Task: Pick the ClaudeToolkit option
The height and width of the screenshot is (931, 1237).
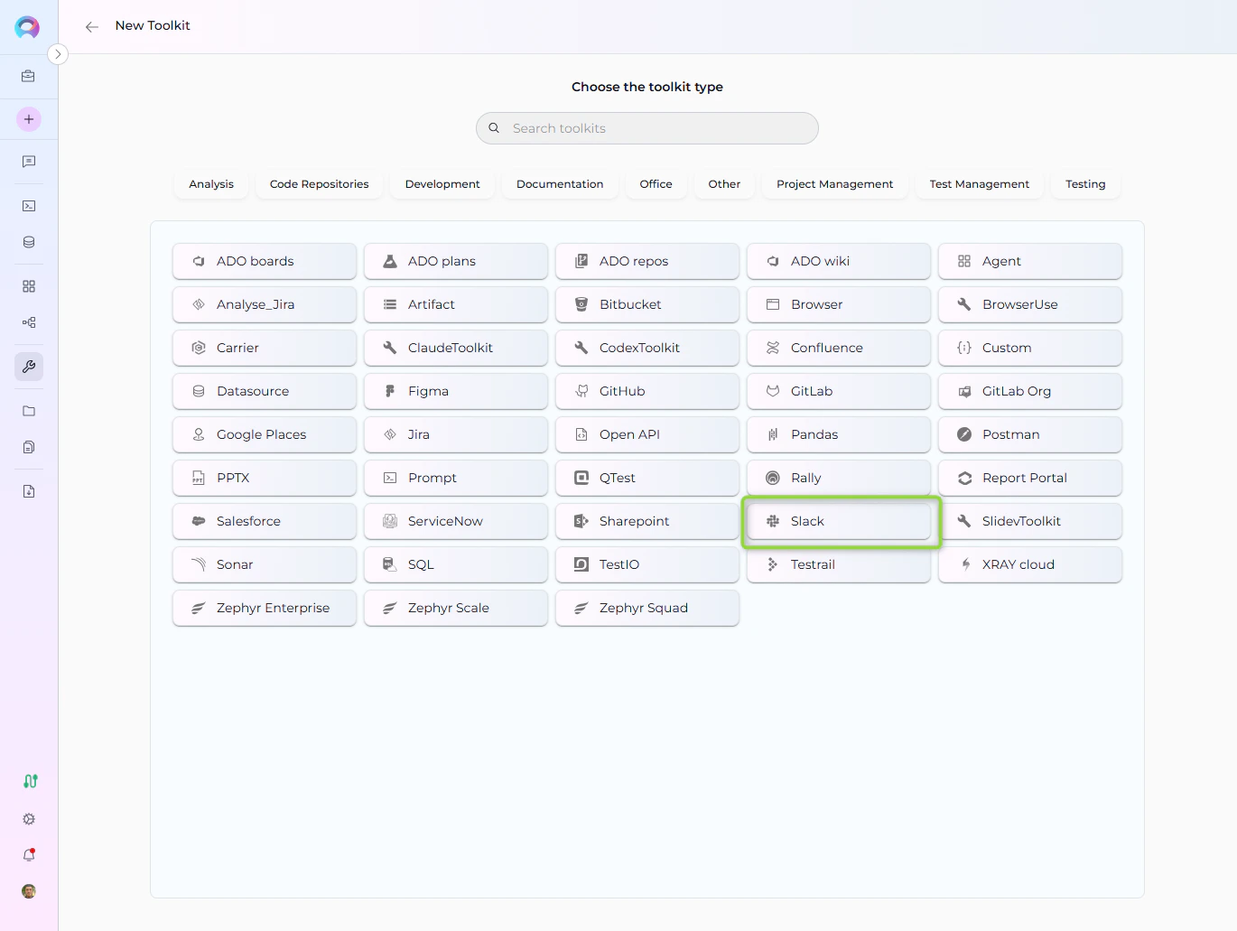Action: 456,348
